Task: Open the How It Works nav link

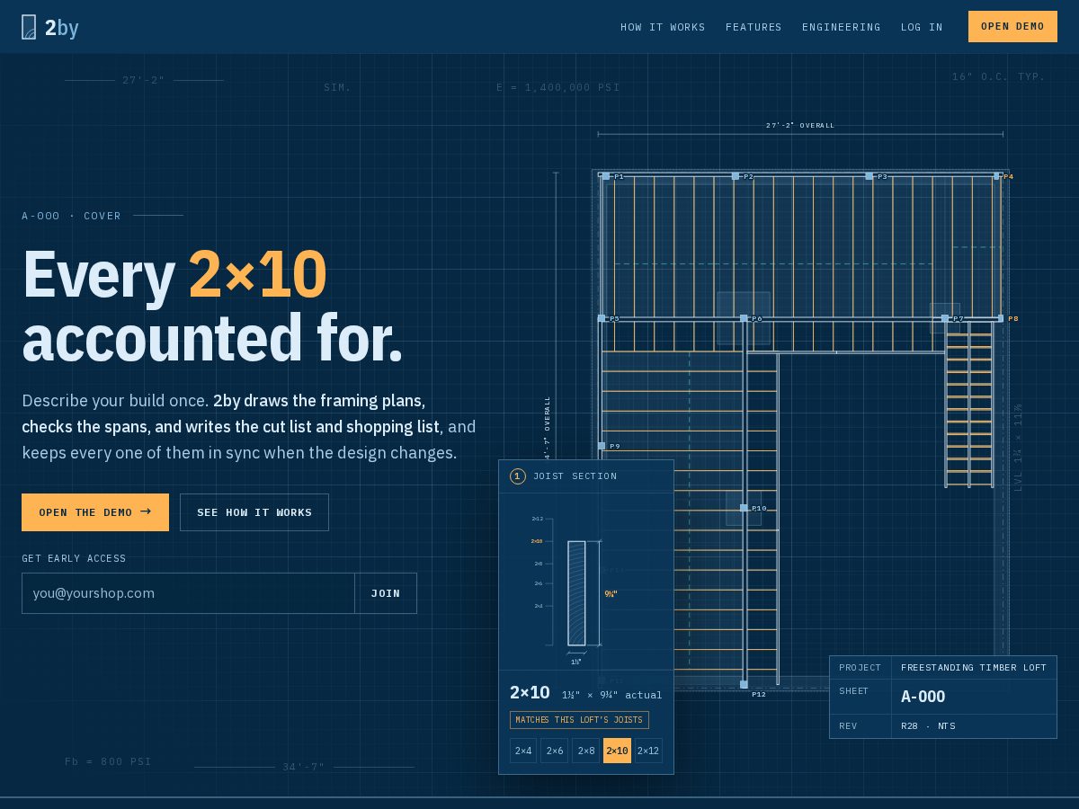Action: (x=663, y=27)
